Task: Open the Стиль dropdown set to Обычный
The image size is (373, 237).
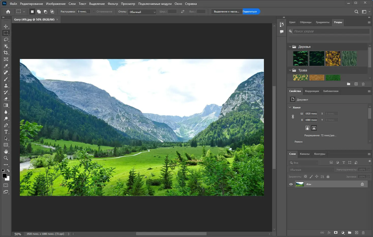Action: pos(142,12)
